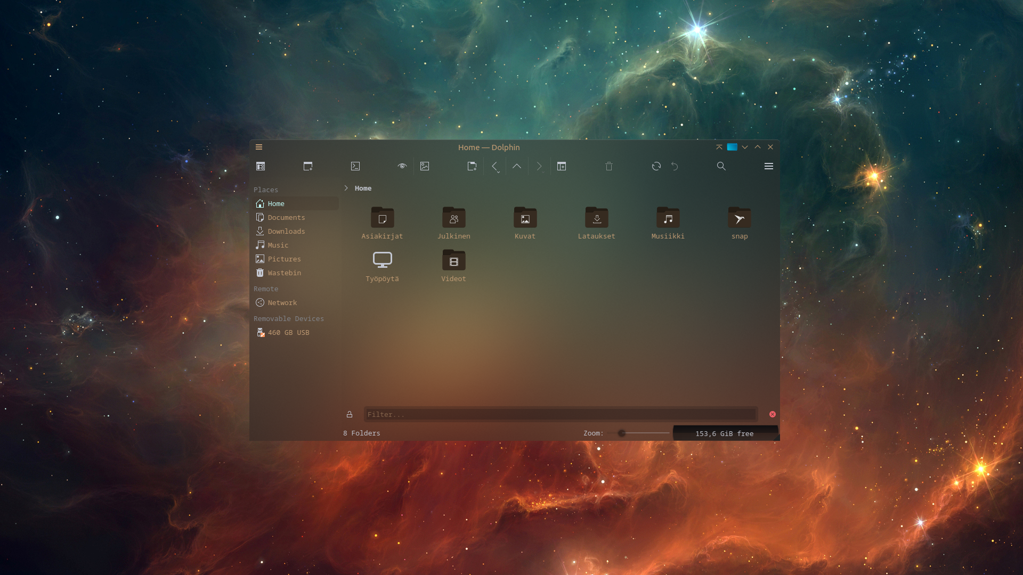1023x575 pixels.
Task: Go back with the left arrow
Action: (x=494, y=166)
